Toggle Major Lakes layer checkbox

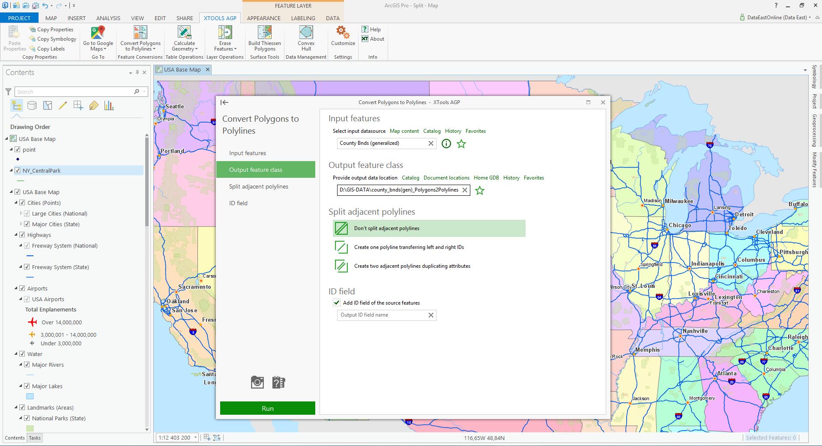pyautogui.click(x=27, y=386)
